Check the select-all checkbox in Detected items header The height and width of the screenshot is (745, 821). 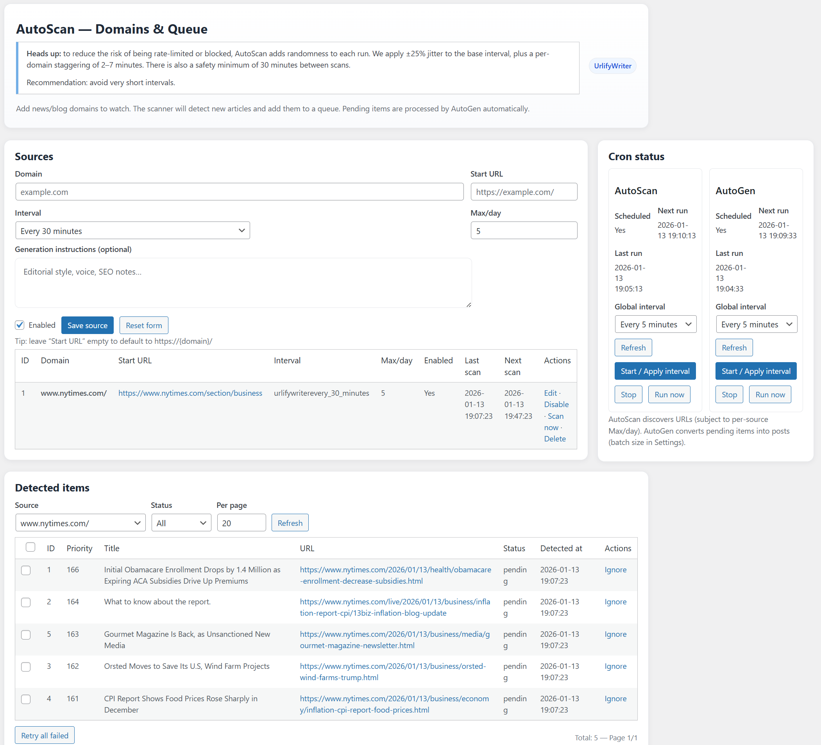(x=30, y=547)
